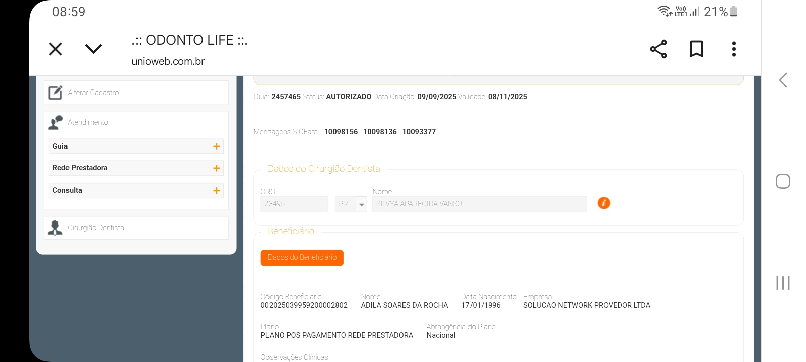Viewport: 806px width, 362px height.
Task: Expand Consulta with its plus icon
Action: pyautogui.click(x=217, y=191)
